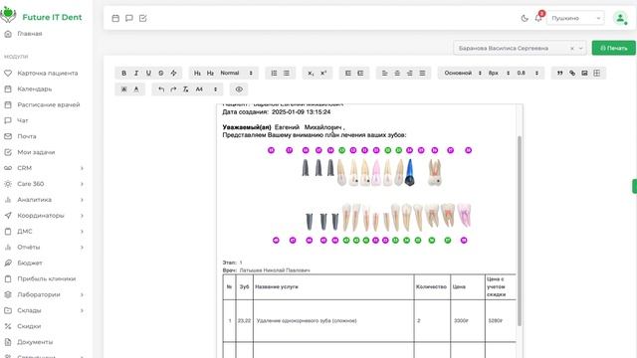Apply Heading 2 style
Viewport: 637px width, 358px height.
[x=210, y=73]
